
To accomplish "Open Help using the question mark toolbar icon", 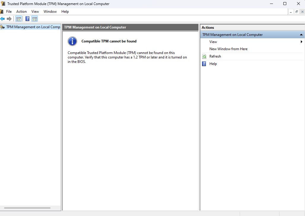I will tap(27, 19).
